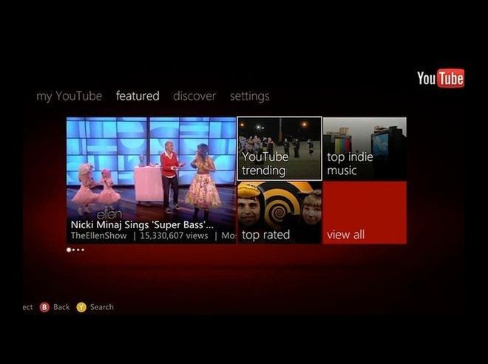Image resolution: width=488 pixels, height=364 pixels.
Task: Click the 15,330,607 views text
Action: [x=174, y=236]
